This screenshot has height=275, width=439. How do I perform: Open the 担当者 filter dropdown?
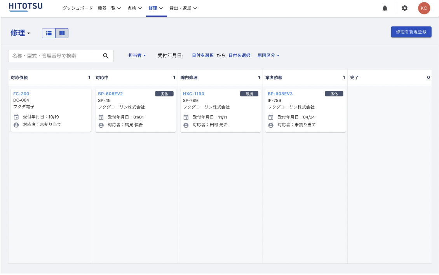(x=137, y=56)
